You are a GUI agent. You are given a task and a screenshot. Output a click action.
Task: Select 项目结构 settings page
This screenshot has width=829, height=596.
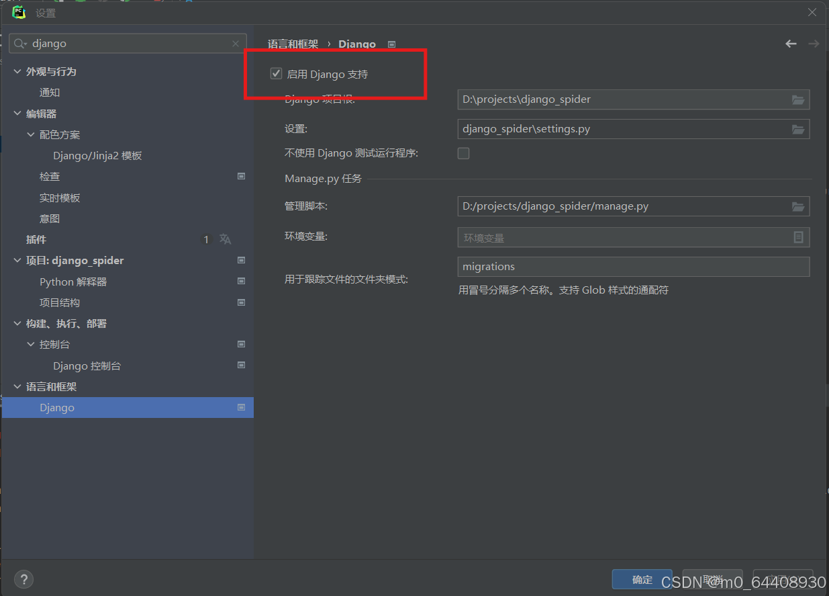point(60,302)
